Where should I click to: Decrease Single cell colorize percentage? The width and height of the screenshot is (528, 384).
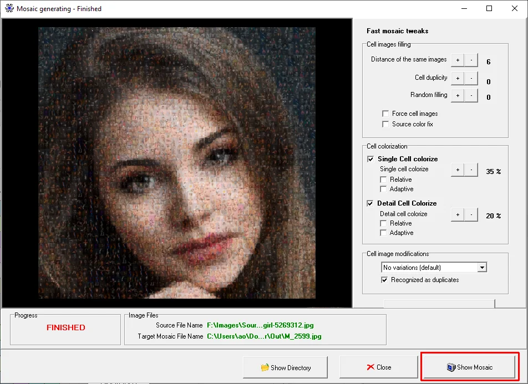pyautogui.click(x=471, y=170)
